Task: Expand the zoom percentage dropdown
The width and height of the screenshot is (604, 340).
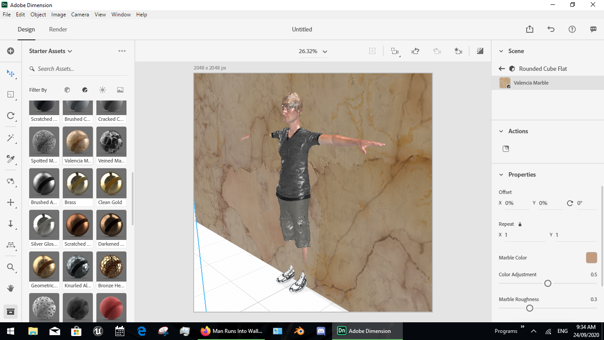Action: (324, 51)
